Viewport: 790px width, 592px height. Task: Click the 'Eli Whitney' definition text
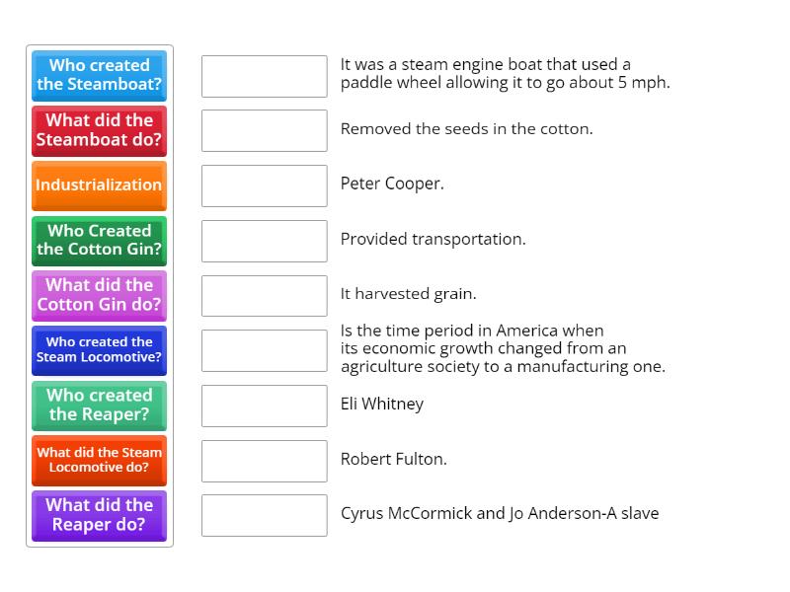[382, 404]
